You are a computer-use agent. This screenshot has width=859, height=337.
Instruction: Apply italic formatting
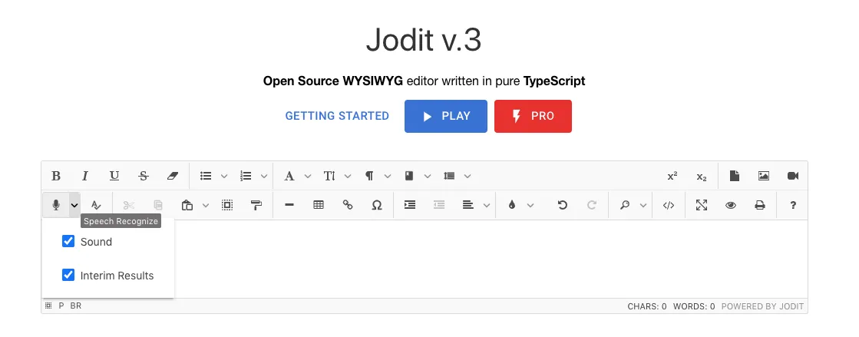85,176
